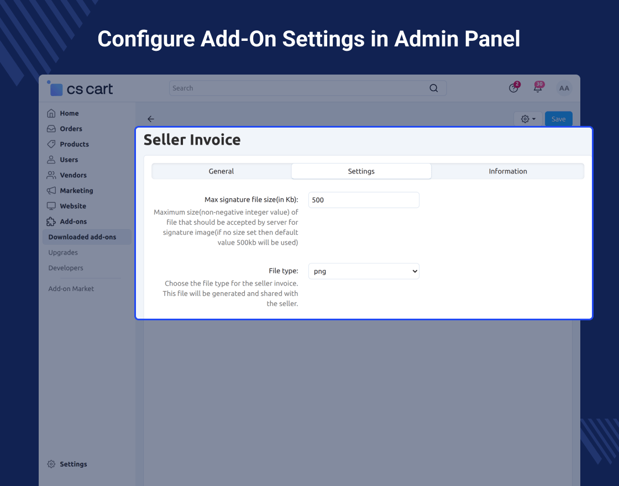This screenshot has height=486, width=619.
Task: Click the Max signature file size field
Action: pyautogui.click(x=364, y=200)
